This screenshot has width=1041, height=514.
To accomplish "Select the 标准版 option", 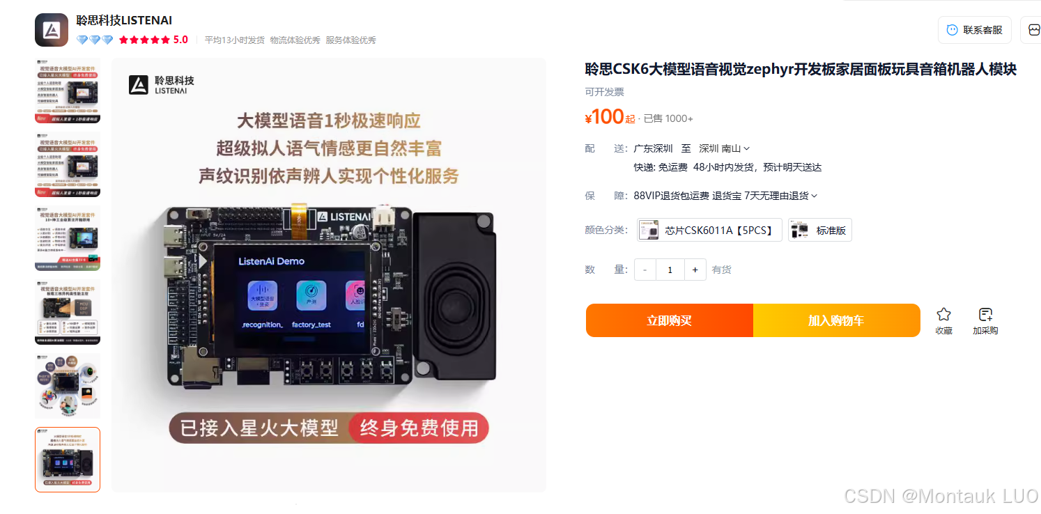I will click(820, 230).
